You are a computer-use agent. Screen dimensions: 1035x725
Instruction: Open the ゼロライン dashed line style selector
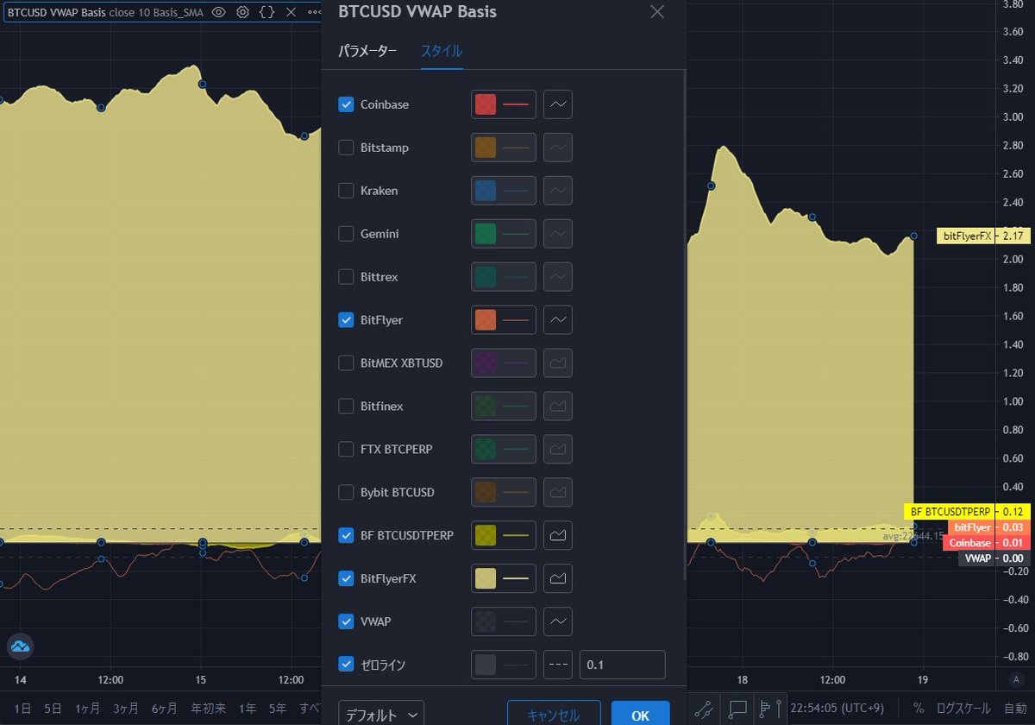tap(557, 665)
